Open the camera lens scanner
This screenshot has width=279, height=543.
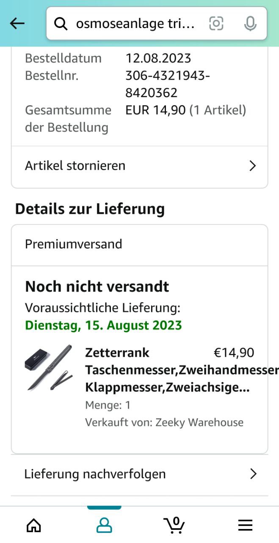pos(216,24)
